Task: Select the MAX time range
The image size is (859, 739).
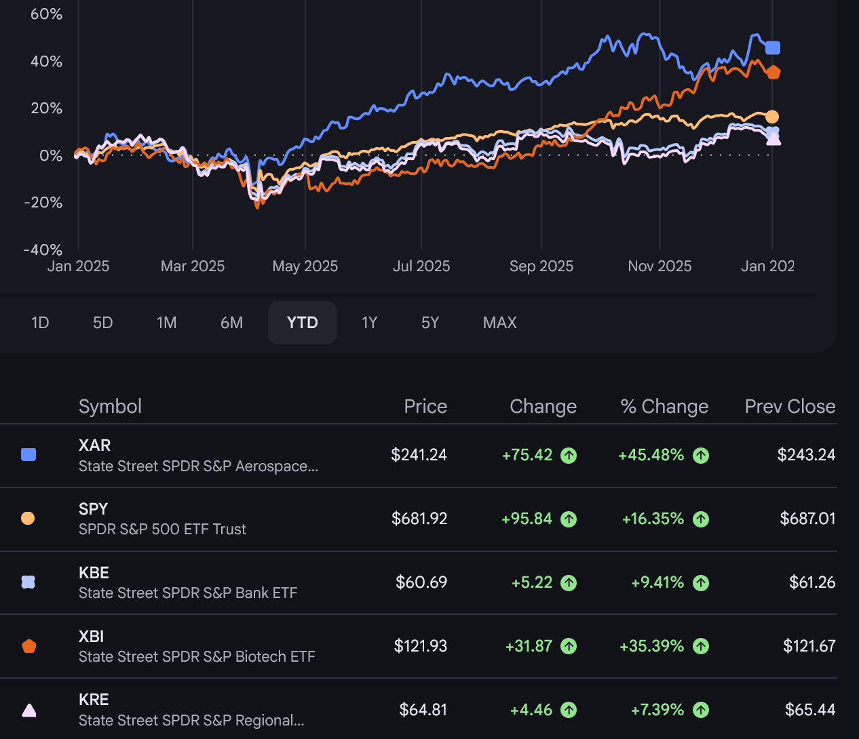Action: 499,323
